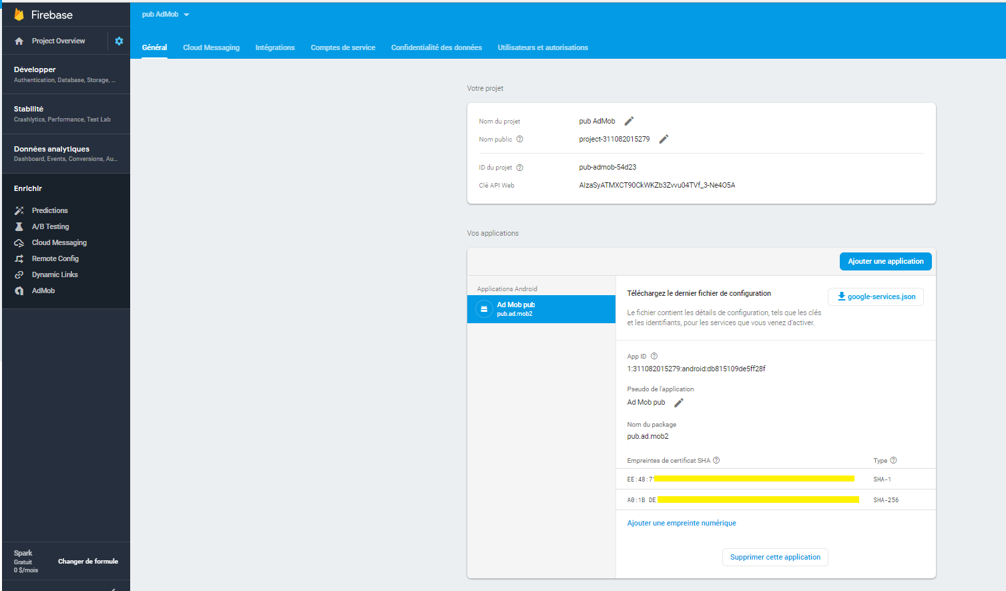
Task: Expand the Développer sidebar section
Action: 66,74
